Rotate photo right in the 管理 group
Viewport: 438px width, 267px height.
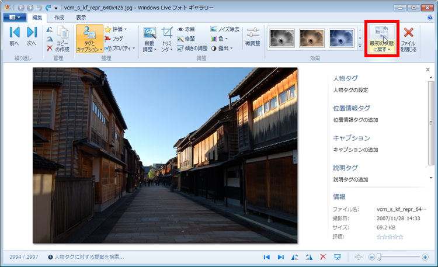[50, 39]
